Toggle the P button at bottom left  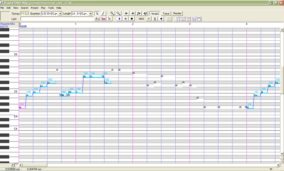click(x=13, y=165)
